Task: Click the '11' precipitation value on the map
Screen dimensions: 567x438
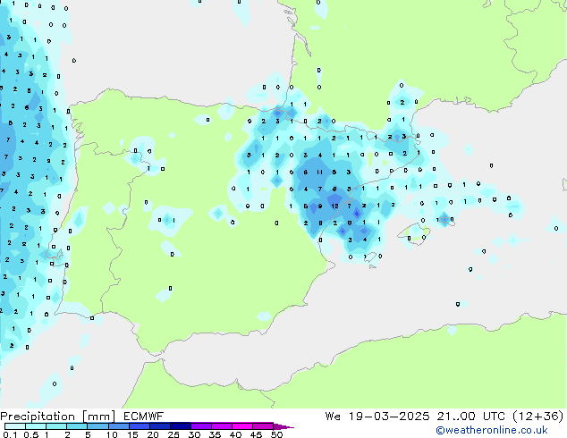Action: tap(319, 172)
